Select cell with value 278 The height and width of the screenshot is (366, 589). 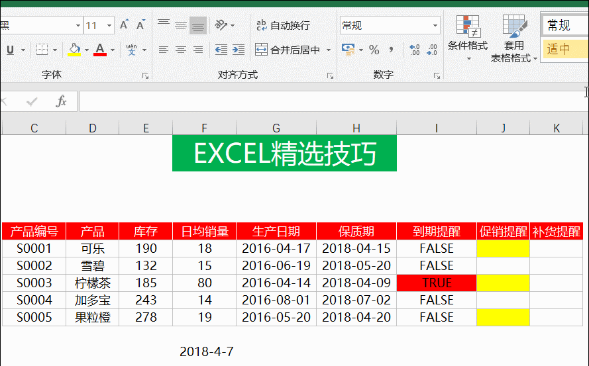[146, 317]
